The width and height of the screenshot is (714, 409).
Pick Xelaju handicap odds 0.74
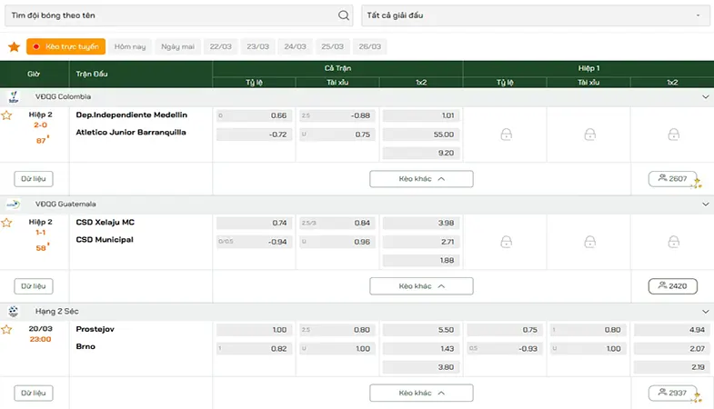[x=254, y=223]
